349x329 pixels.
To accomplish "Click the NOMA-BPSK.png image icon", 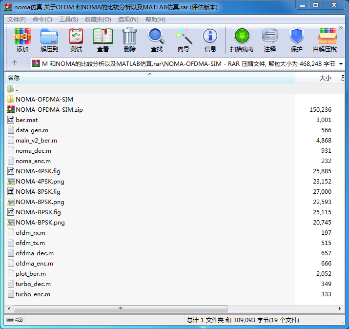I will [11, 223].
